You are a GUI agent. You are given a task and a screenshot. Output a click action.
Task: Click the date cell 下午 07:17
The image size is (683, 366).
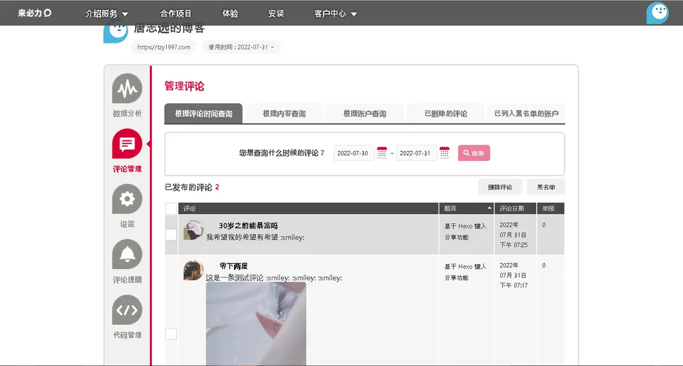click(x=514, y=285)
